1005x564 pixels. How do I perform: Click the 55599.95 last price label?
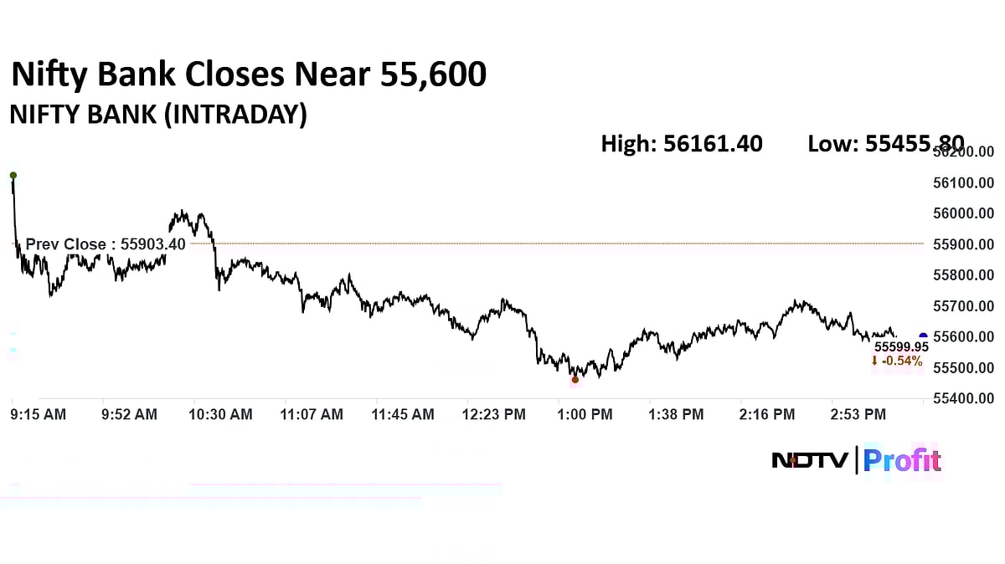pyautogui.click(x=901, y=346)
